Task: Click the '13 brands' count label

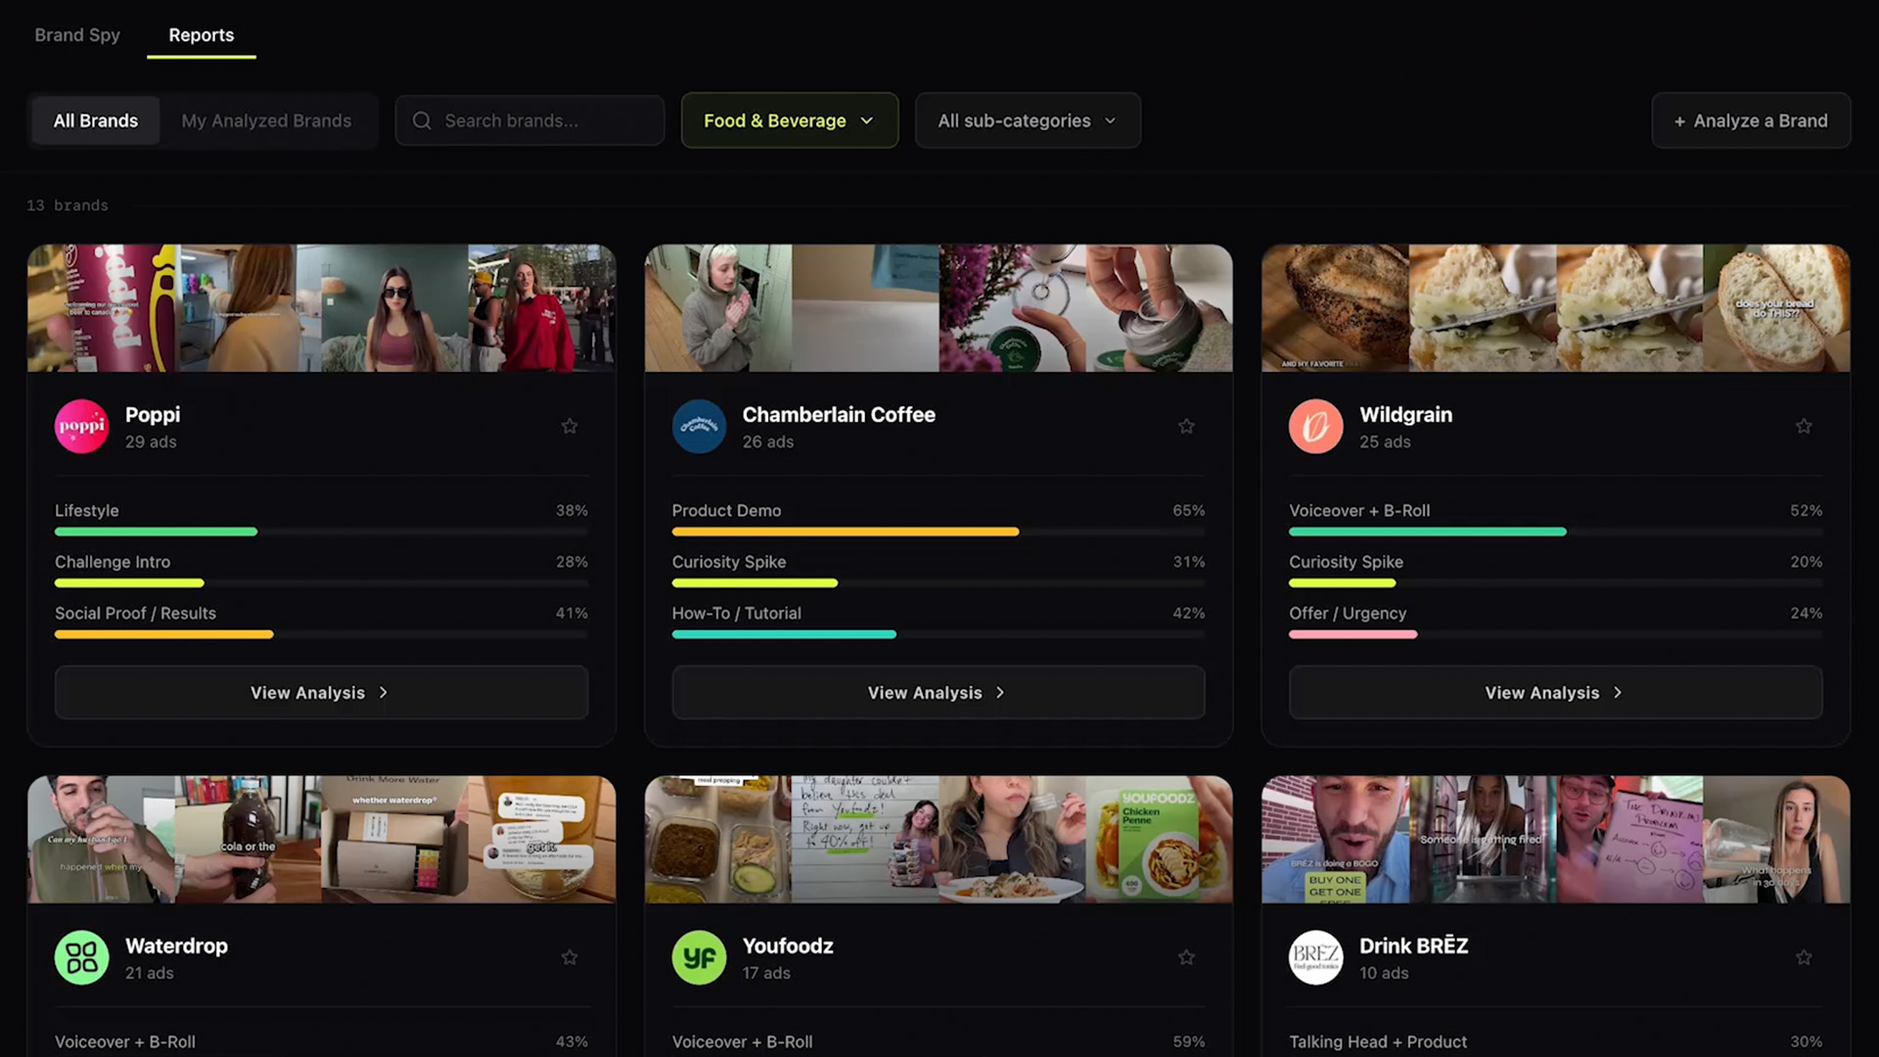Action: click(68, 206)
